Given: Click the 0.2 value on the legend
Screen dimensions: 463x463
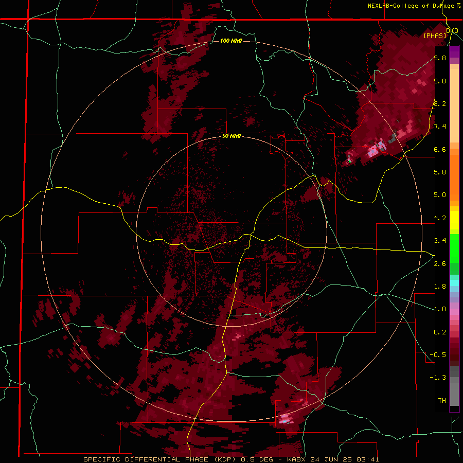Looking at the screenshot, I should pyautogui.click(x=440, y=332).
